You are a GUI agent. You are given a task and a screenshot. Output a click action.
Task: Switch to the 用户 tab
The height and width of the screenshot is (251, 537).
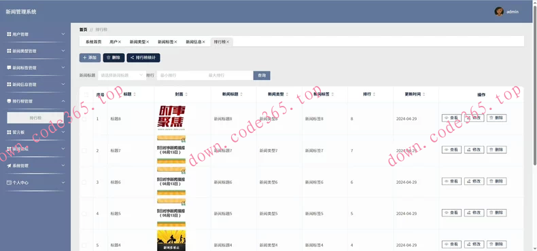pyautogui.click(x=114, y=41)
